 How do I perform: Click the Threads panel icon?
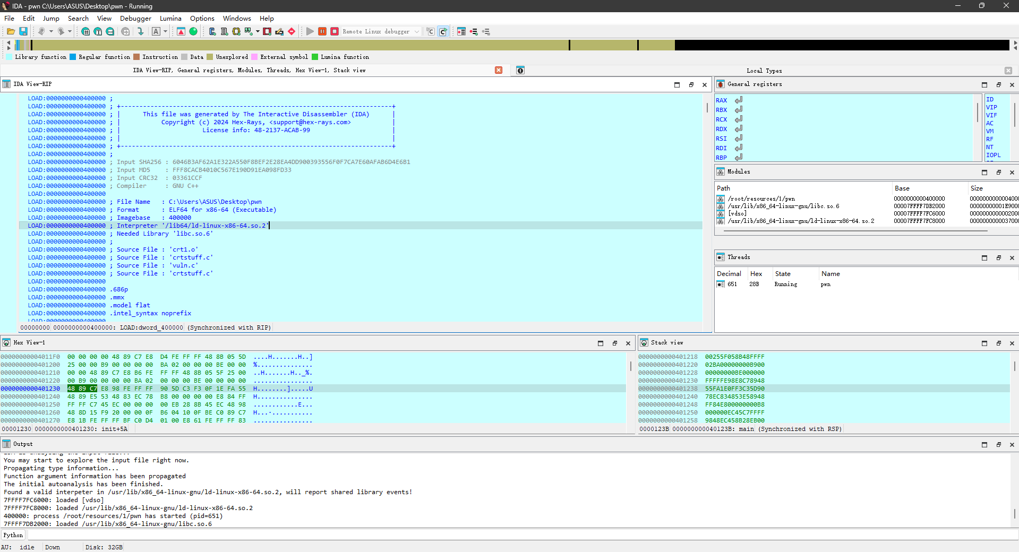(x=721, y=257)
